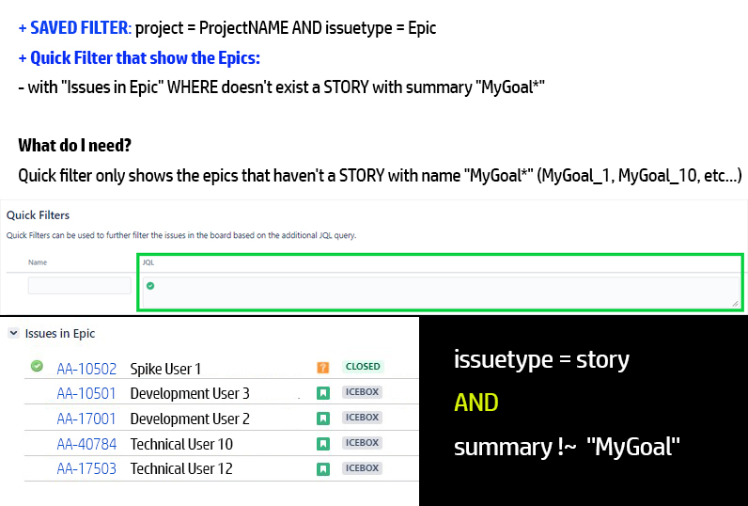The image size is (748, 506).
Task: Click the orange spike type icon for AA-10502
Action: point(323,368)
